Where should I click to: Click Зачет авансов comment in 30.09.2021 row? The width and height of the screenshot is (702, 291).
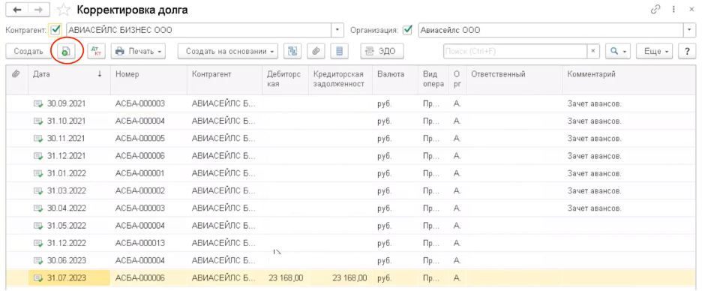coord(594,103)
